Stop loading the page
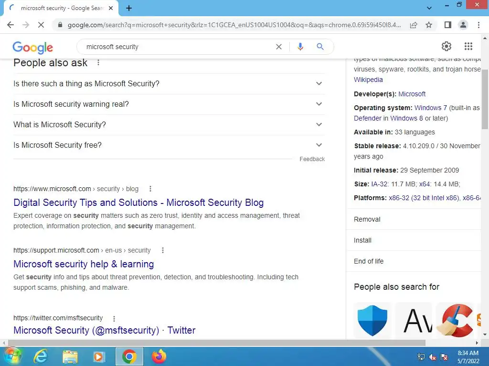 click(x=41, y=25)
